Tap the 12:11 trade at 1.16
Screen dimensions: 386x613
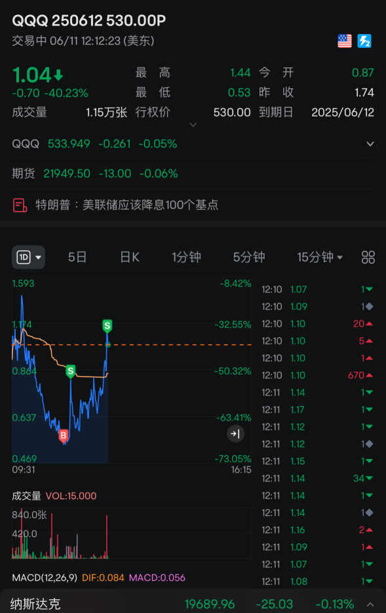pos(317,530)
